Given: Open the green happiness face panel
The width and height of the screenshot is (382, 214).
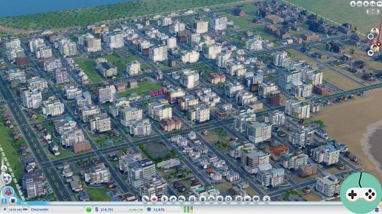Looking at the screenshot, I should click(x=89, y=209).
